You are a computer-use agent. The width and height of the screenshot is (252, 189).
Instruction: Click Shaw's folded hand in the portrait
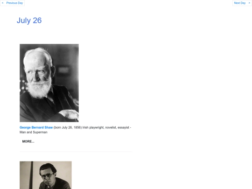[70, 114]
